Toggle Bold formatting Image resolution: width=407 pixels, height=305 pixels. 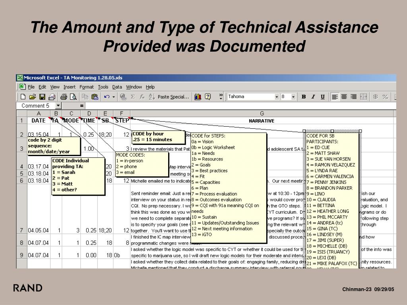coord(303,97)
